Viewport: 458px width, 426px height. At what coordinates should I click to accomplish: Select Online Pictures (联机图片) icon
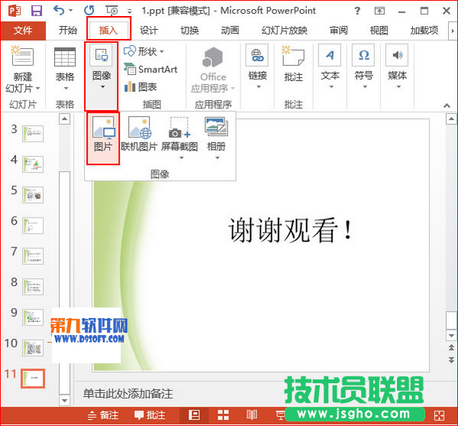(x=138, y=135)
